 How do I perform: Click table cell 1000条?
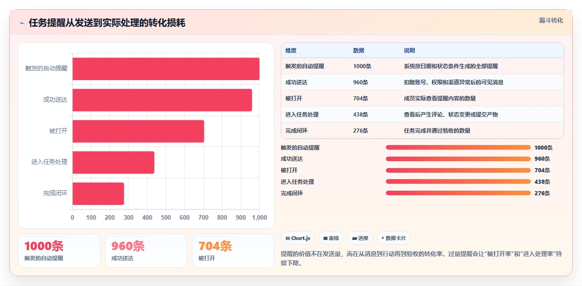point(362,66)
